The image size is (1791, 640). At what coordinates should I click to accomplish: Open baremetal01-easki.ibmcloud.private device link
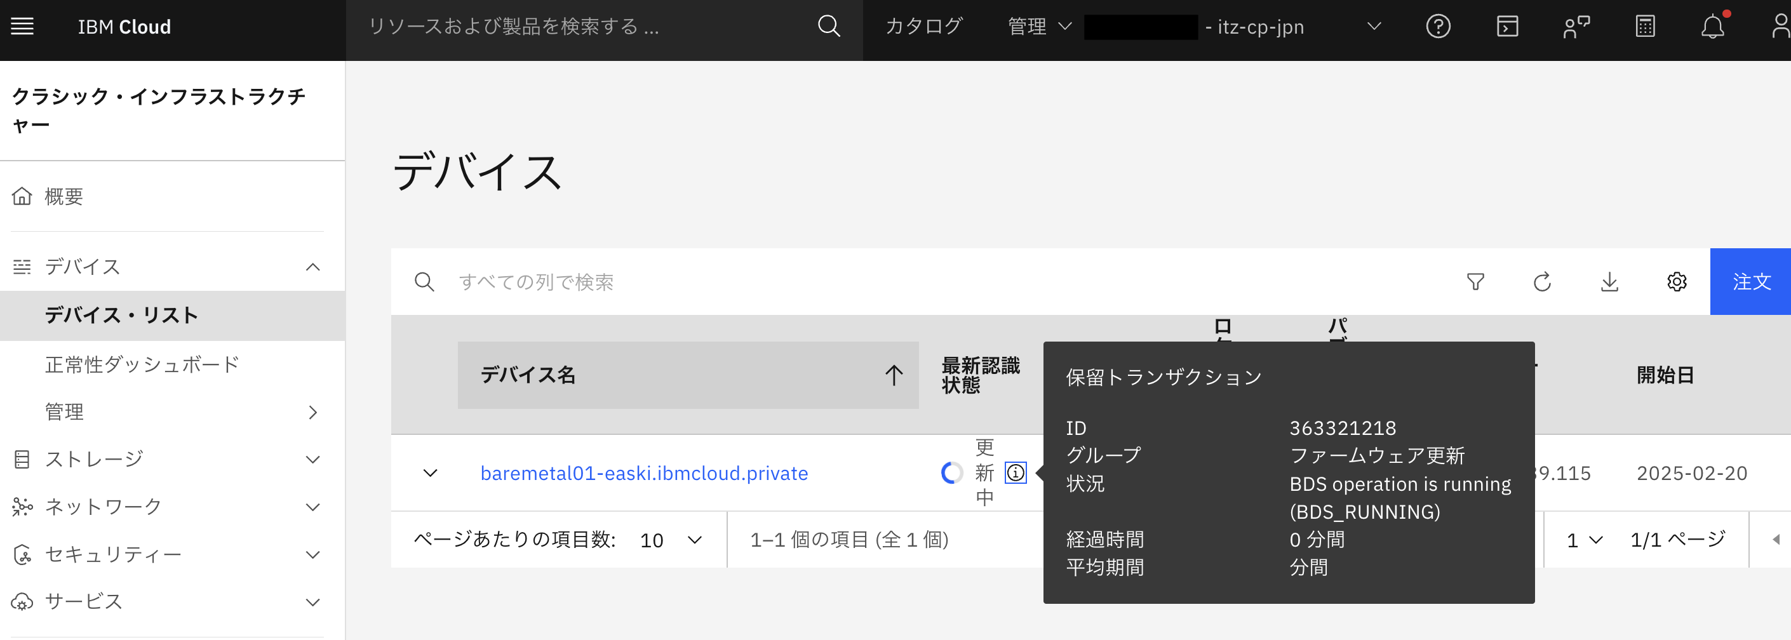tap(644, 473)
